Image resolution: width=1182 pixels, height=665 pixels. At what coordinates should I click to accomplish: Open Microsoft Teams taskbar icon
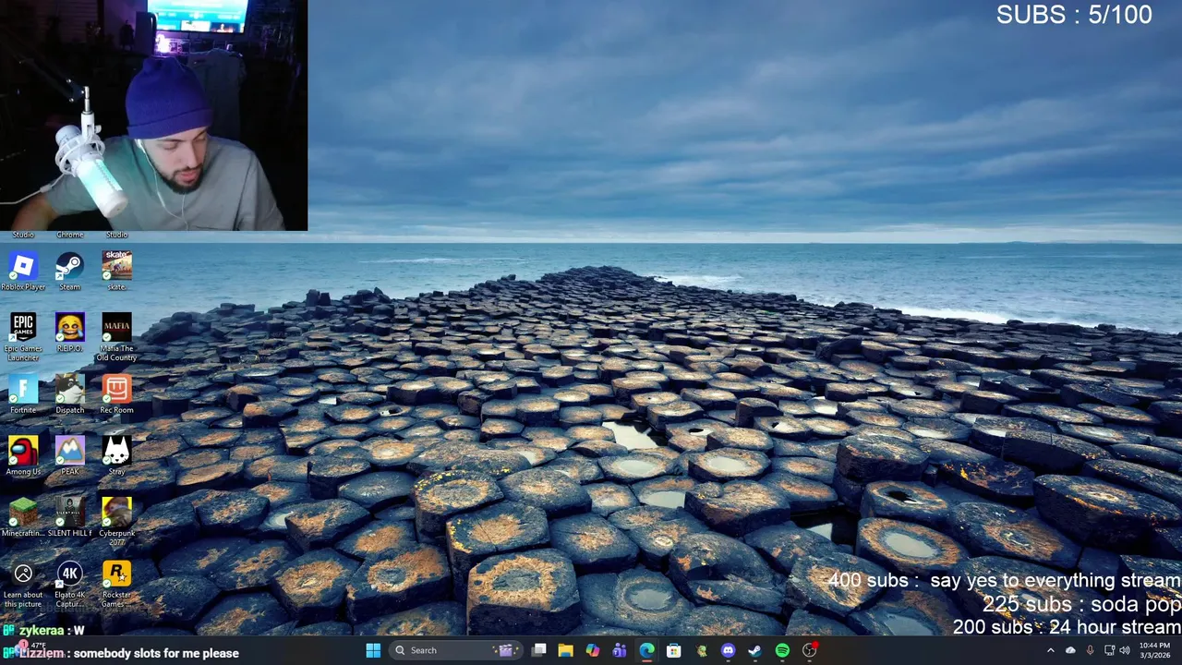click(620, 650)
